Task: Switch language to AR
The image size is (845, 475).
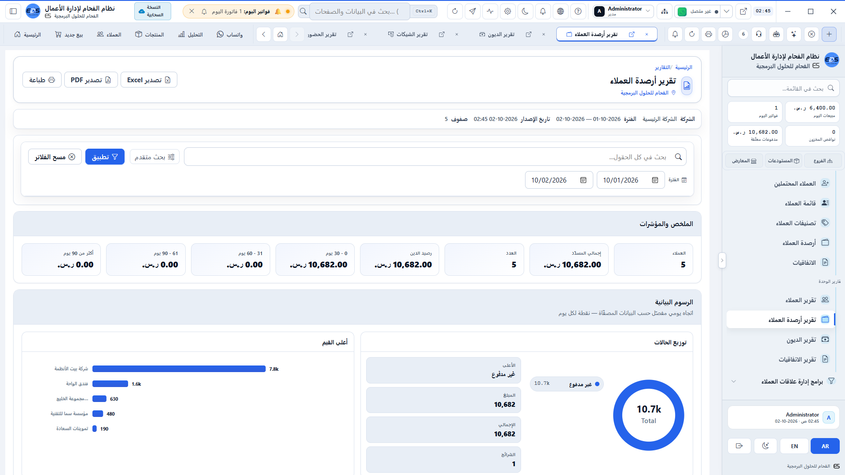Action: pyautogui.click(x=825, y=446)
